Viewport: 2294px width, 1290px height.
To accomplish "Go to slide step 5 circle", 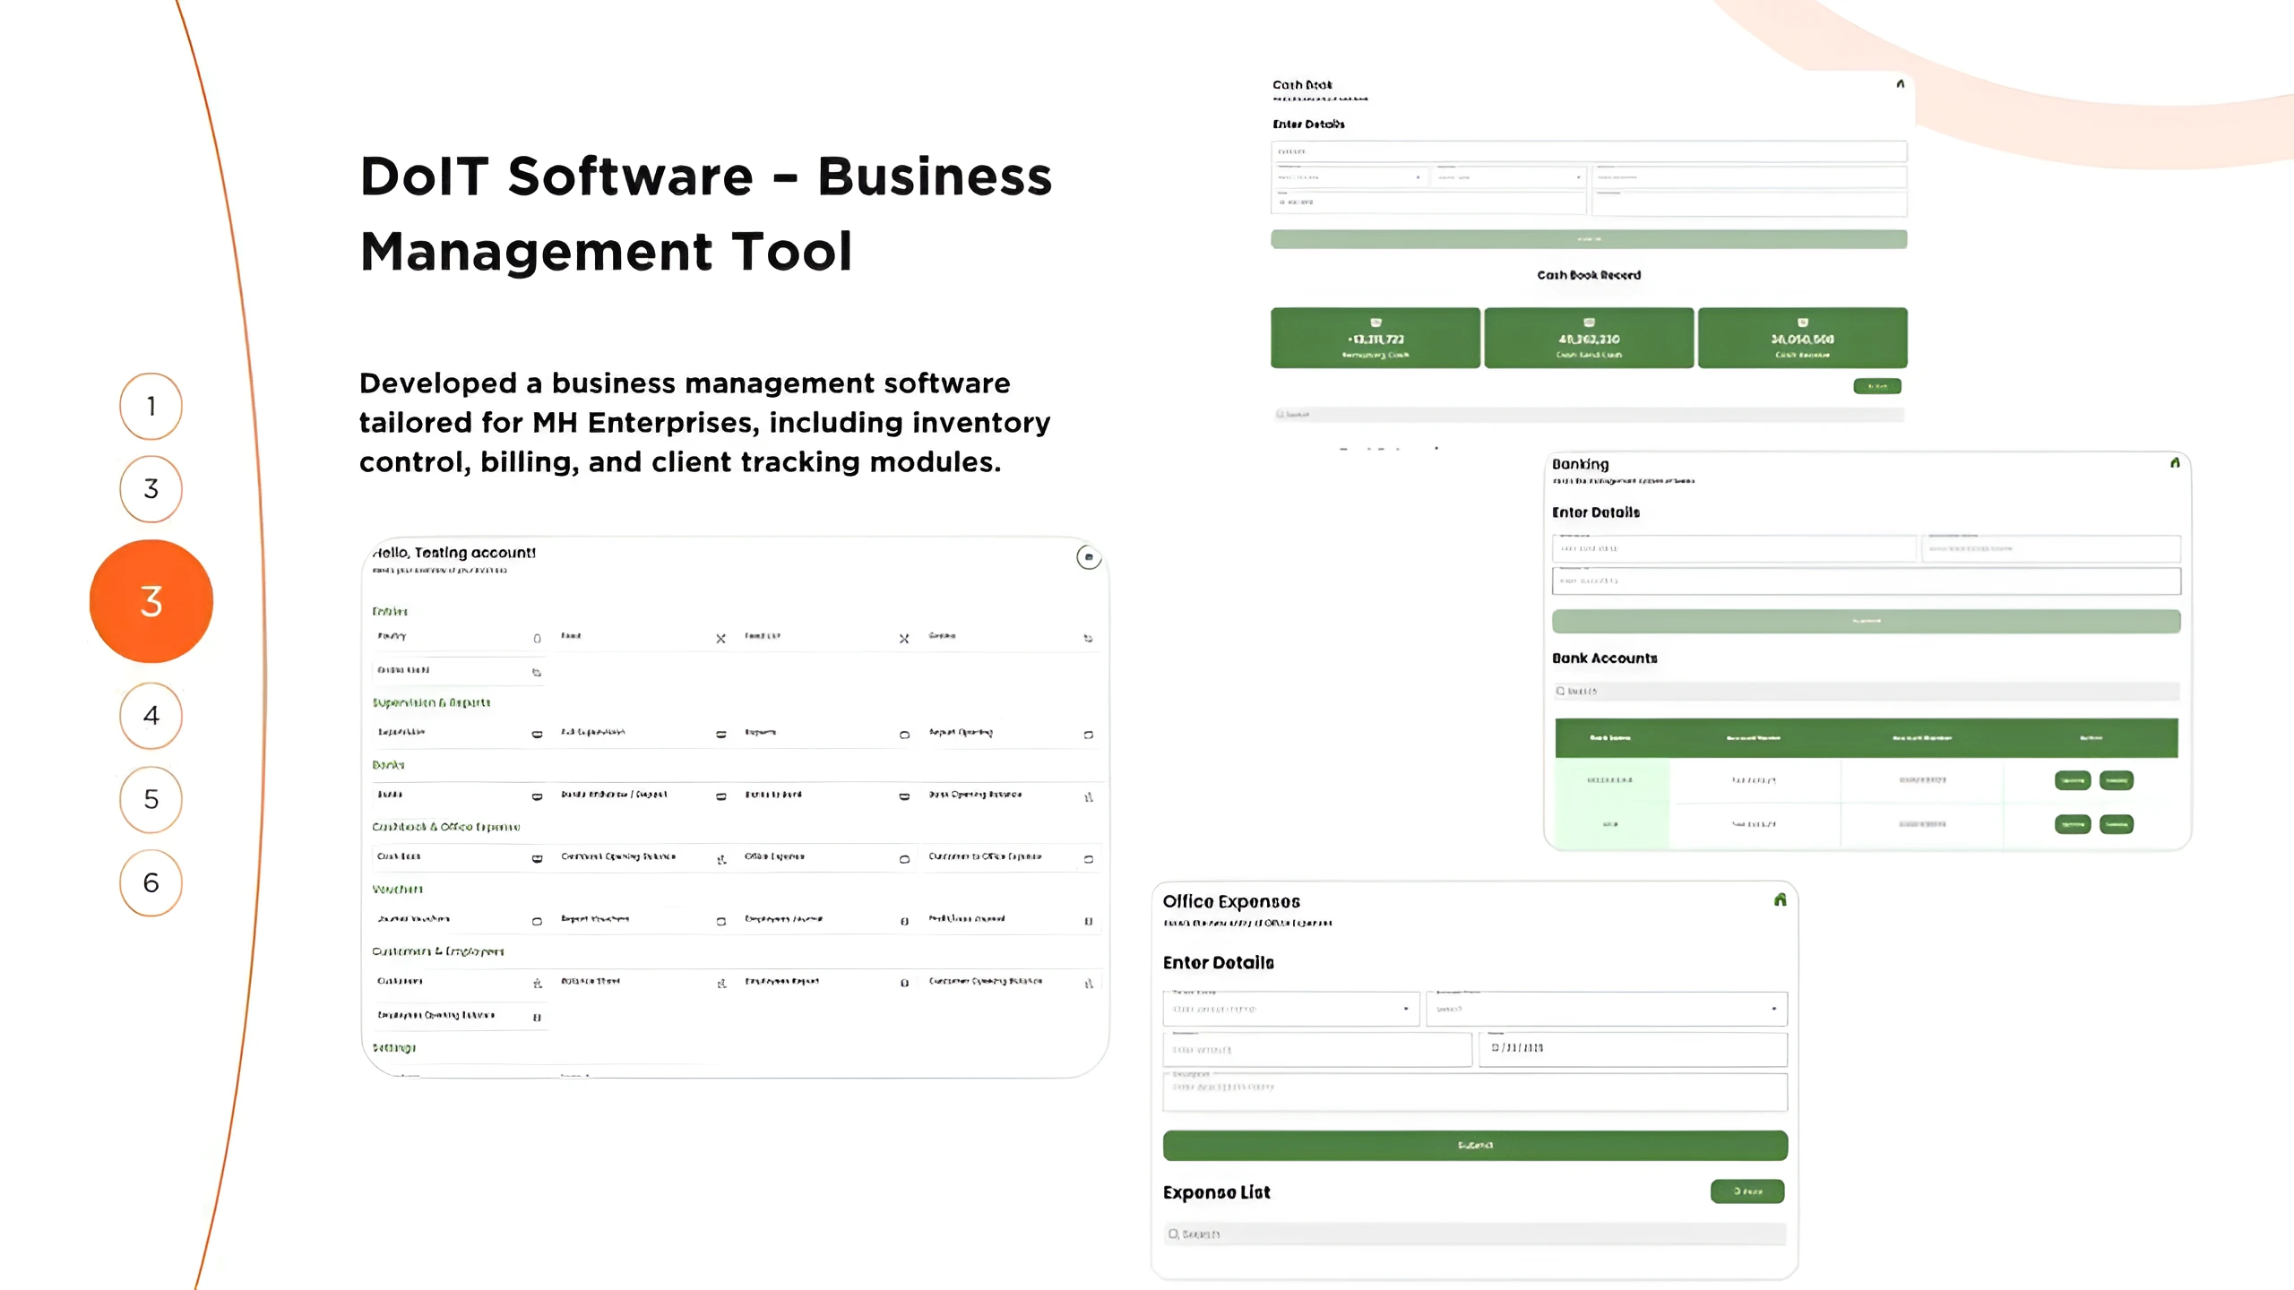I will tap(151, 798).
